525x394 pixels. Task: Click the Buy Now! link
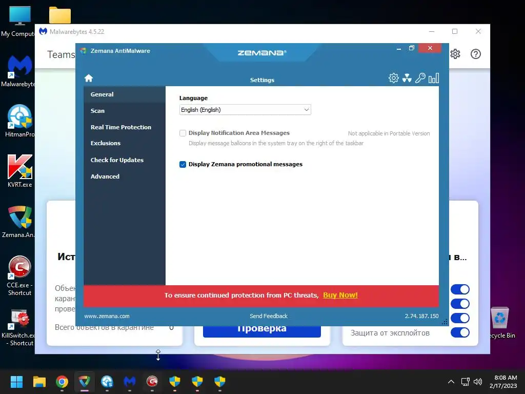(x=340, y=295)
